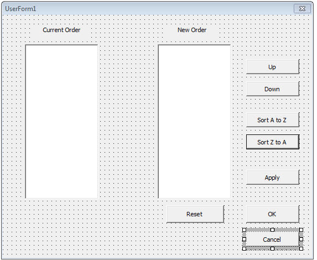The width and height of the screenshot is (317, 260).
Task: Click inside the Current Order list box
Action: point(61,122)
